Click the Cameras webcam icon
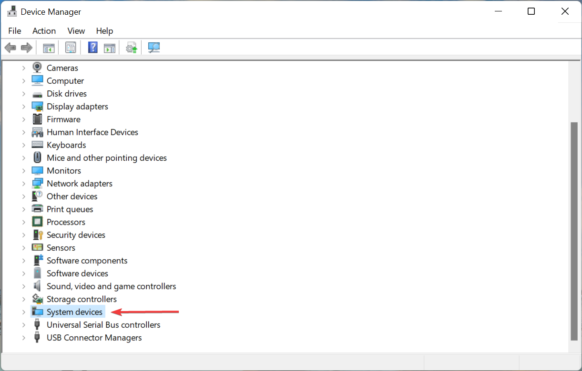The image size is (582, 371). tap(37, 68)
